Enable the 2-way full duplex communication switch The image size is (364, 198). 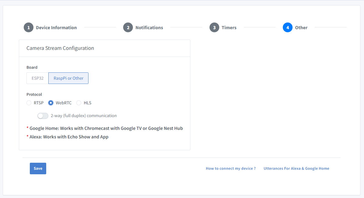[43, 116]
